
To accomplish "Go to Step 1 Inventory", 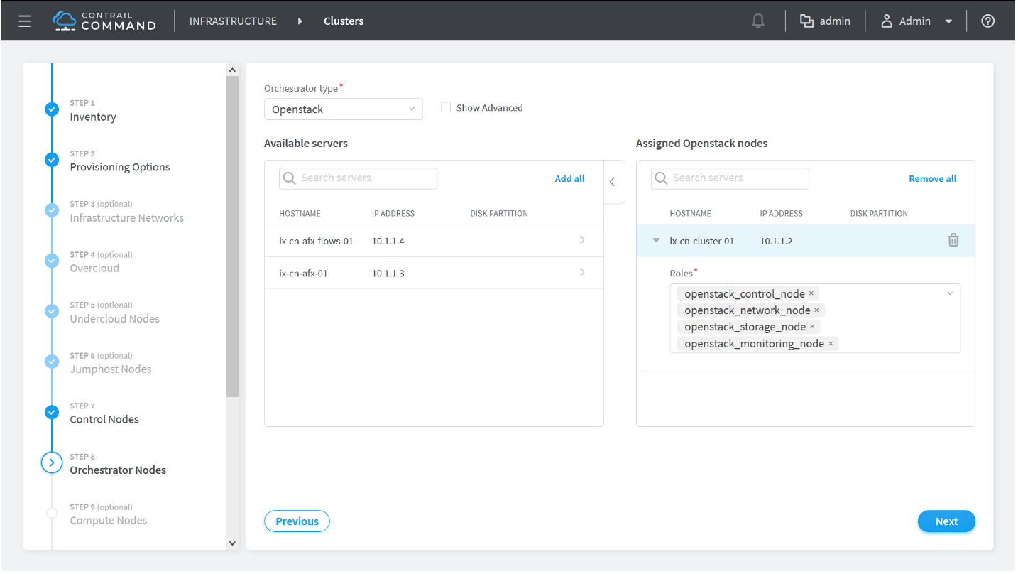I will [x=92, y=117].
